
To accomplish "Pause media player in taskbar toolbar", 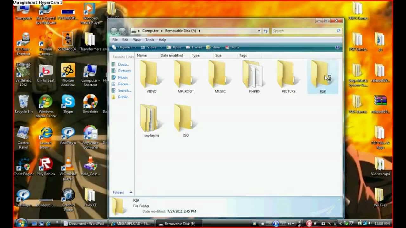I will (276, 224).
